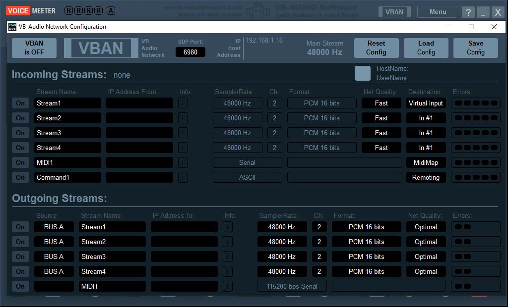Select empty source field for outgoing MIDI1
This screenshot has height=307, width=508.
[x=54, y=287]
